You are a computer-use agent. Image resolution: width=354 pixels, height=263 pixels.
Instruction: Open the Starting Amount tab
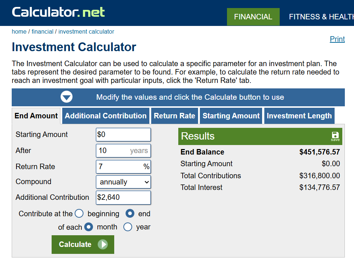point(231,116)
